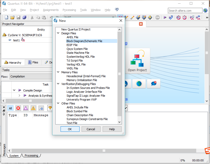Expand the Analysis & Synthesis task
The width and height of the screenshot is (210, 164).
click(x=19, y=95)
